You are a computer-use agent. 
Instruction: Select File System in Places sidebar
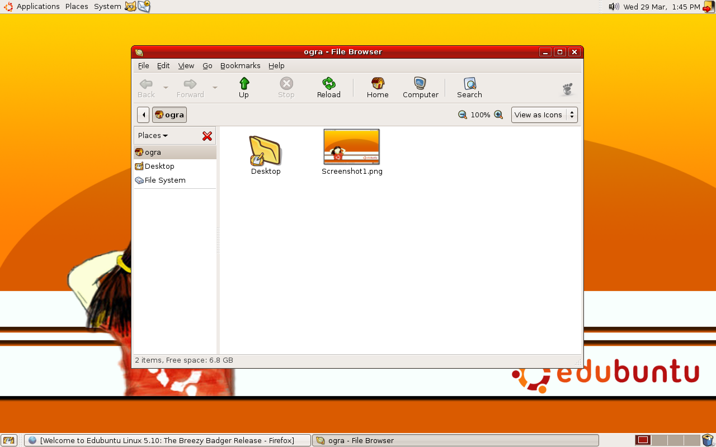pos(175,180)
